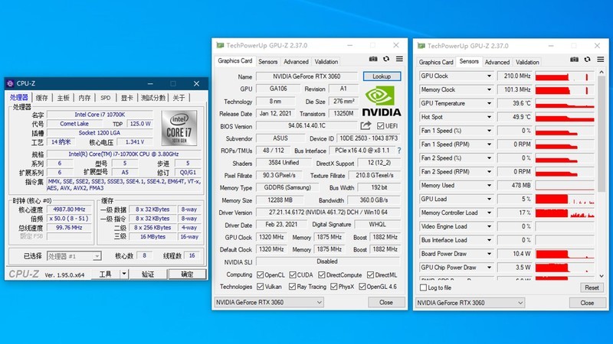Click the GPU-Z app icon in Sensors window title bar
Viewport: 613px width, 344px height.
click(421, 46)
